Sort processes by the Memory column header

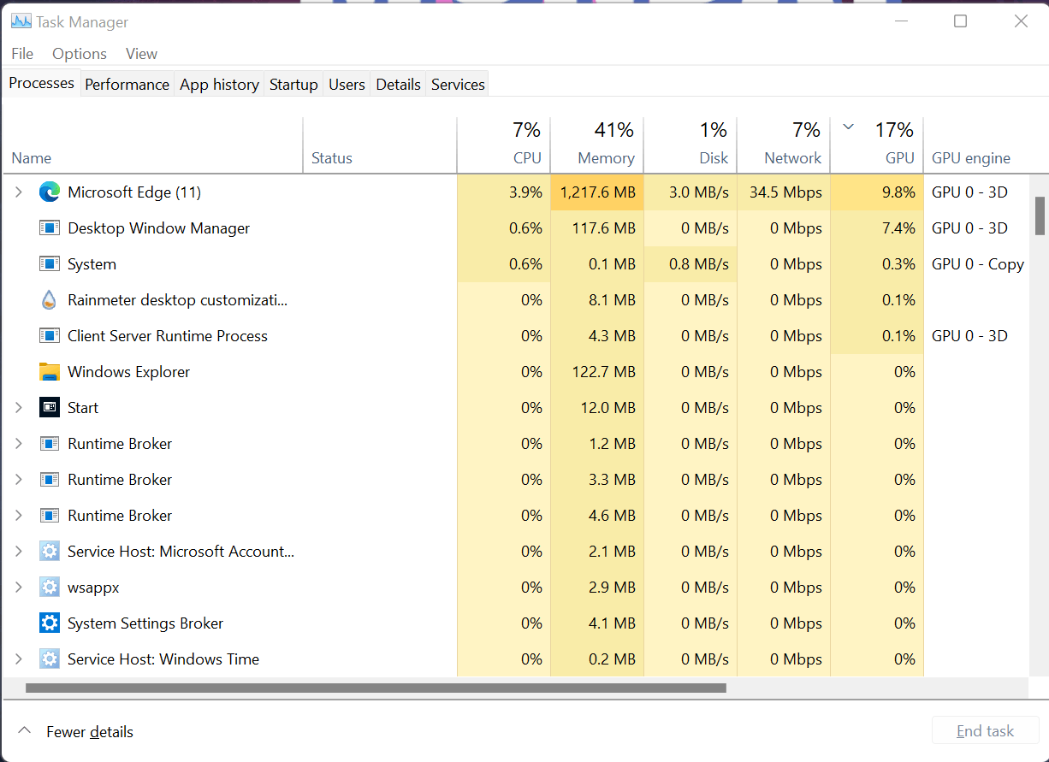pyautogui.click(x=597, y=144)
